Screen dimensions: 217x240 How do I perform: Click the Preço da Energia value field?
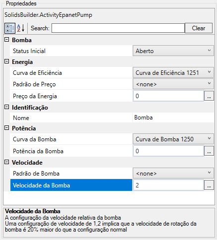168,96
